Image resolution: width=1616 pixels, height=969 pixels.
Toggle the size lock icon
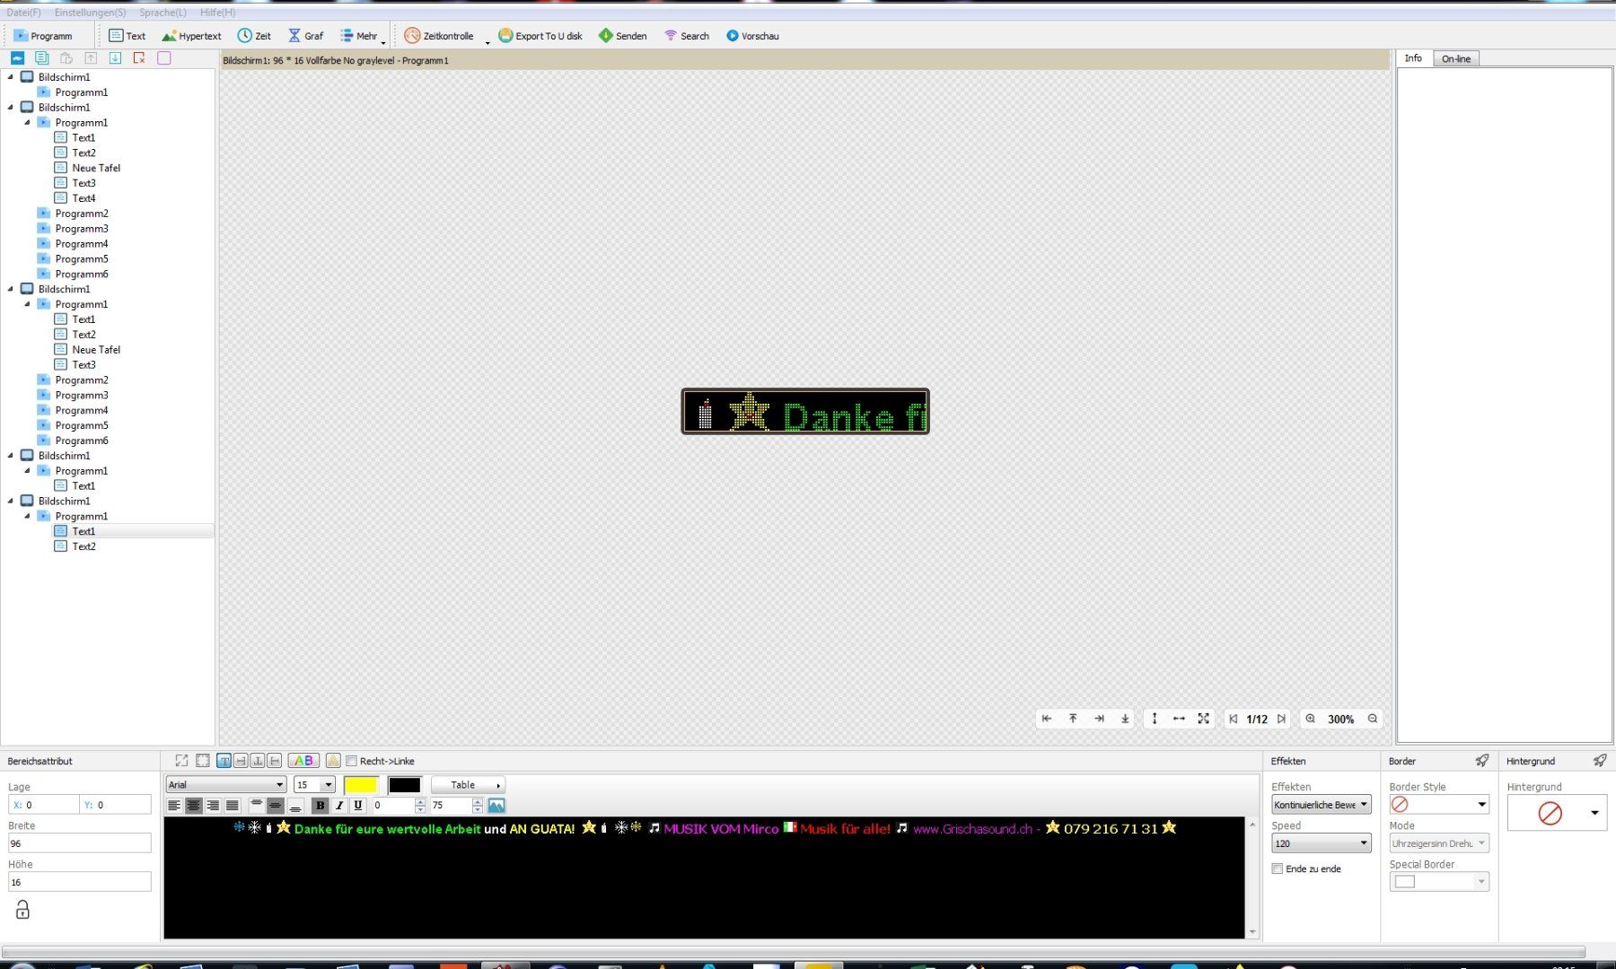[22, 910]
